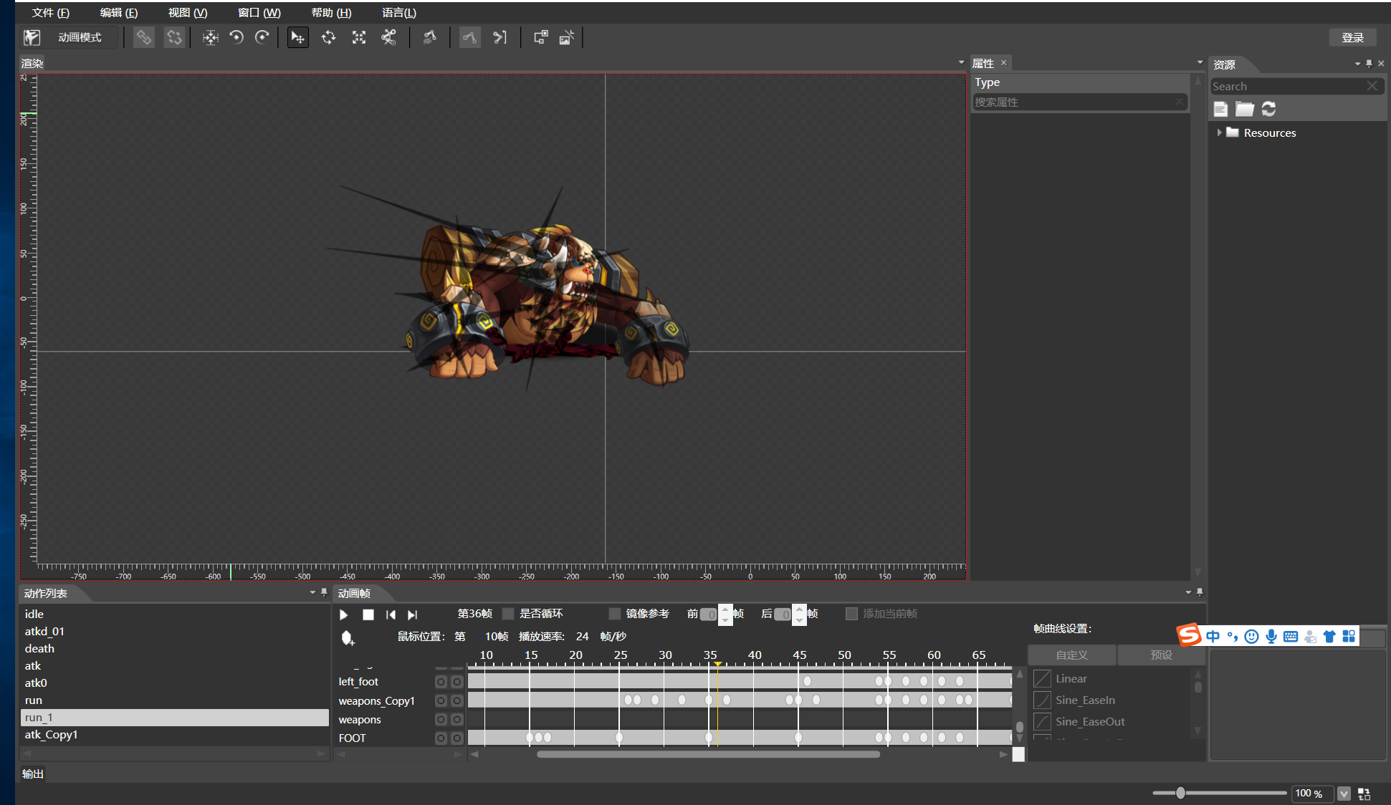This screenshot has width=1391, height=805.
Task: Open the resources panel dropdown arrow
Action: (x=1357, y=64)
